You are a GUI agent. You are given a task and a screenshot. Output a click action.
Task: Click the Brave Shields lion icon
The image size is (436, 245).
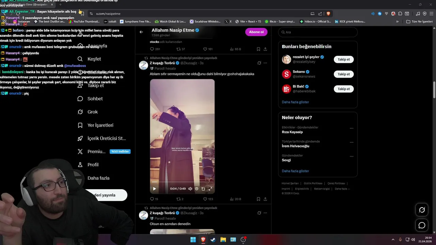click(328, 14)
